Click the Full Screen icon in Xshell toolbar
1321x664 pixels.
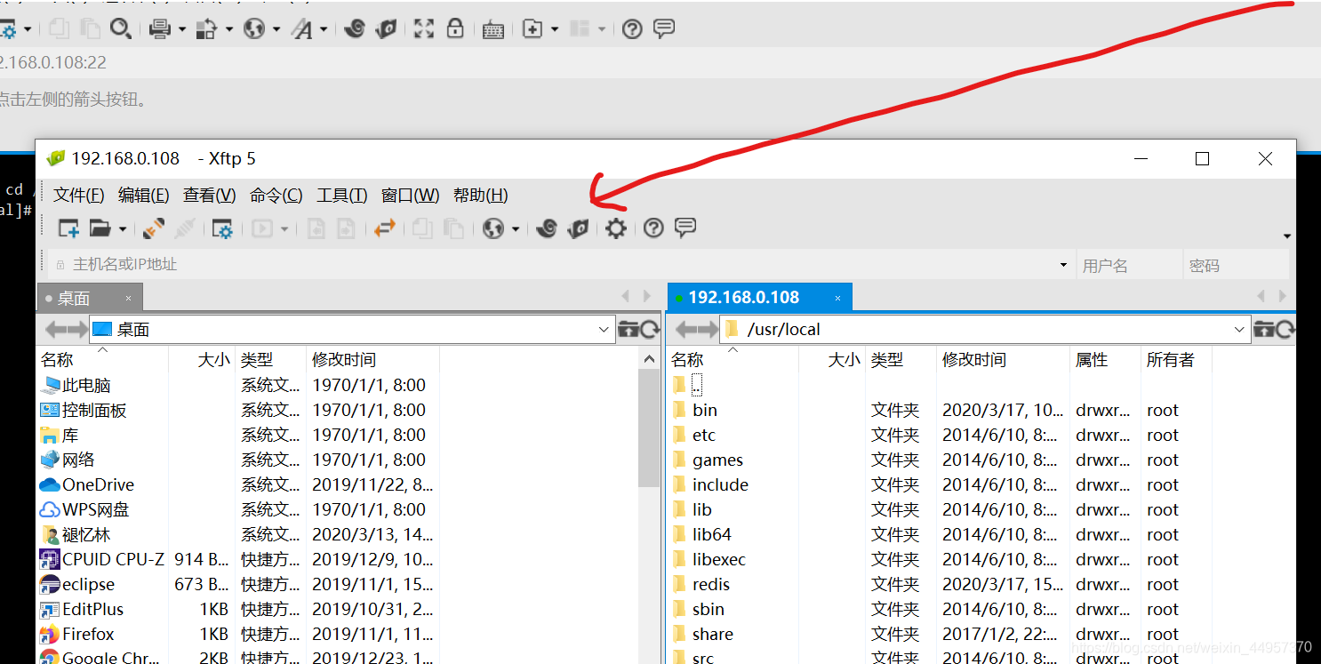[x=424, y=28]
